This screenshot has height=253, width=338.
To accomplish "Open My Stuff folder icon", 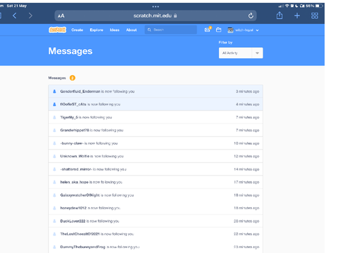I will 218,30.
